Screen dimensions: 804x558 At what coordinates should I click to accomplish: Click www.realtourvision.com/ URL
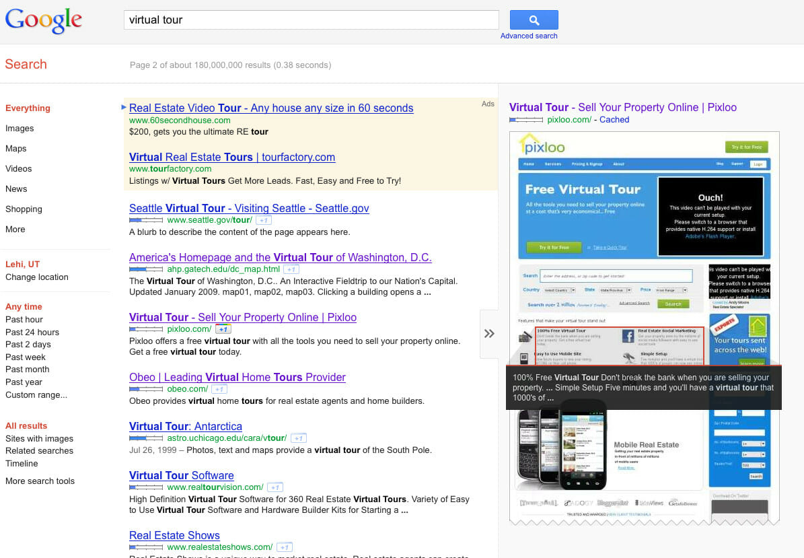(215, 487)
